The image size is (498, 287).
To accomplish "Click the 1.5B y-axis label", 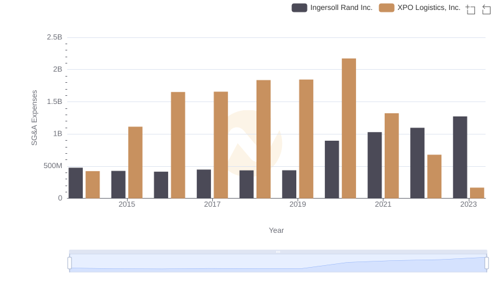I will pos(55,101).
